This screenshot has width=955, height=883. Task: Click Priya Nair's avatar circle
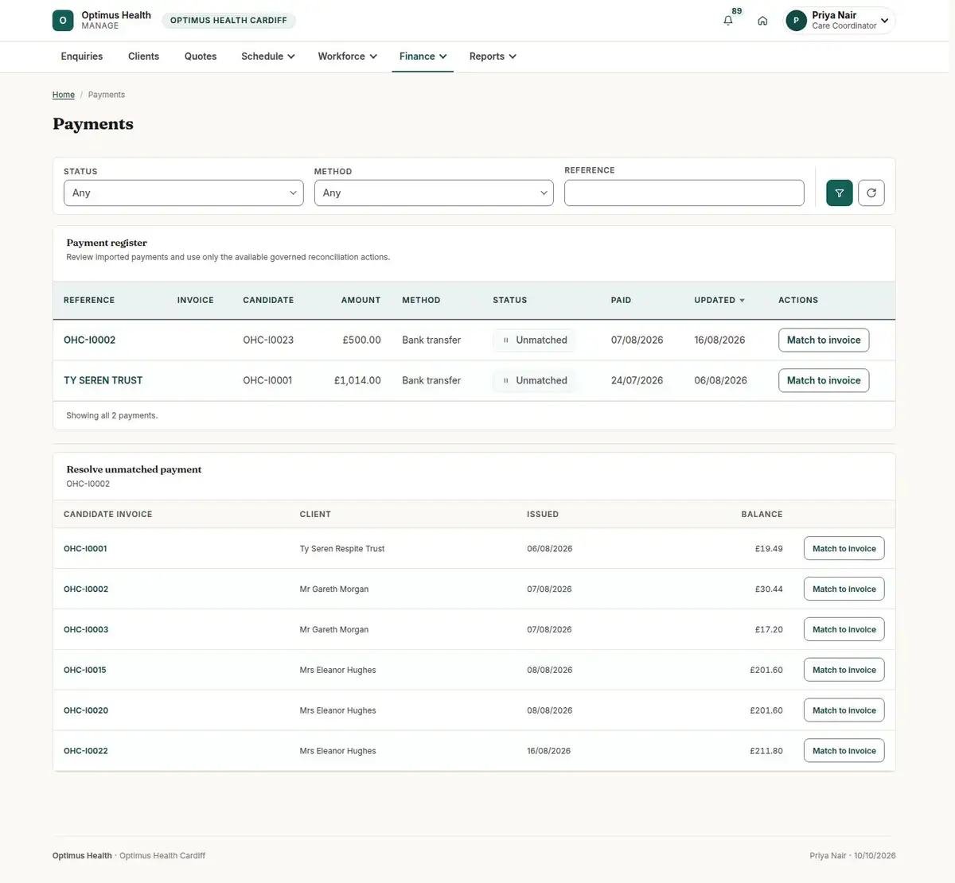click(796, 21)
